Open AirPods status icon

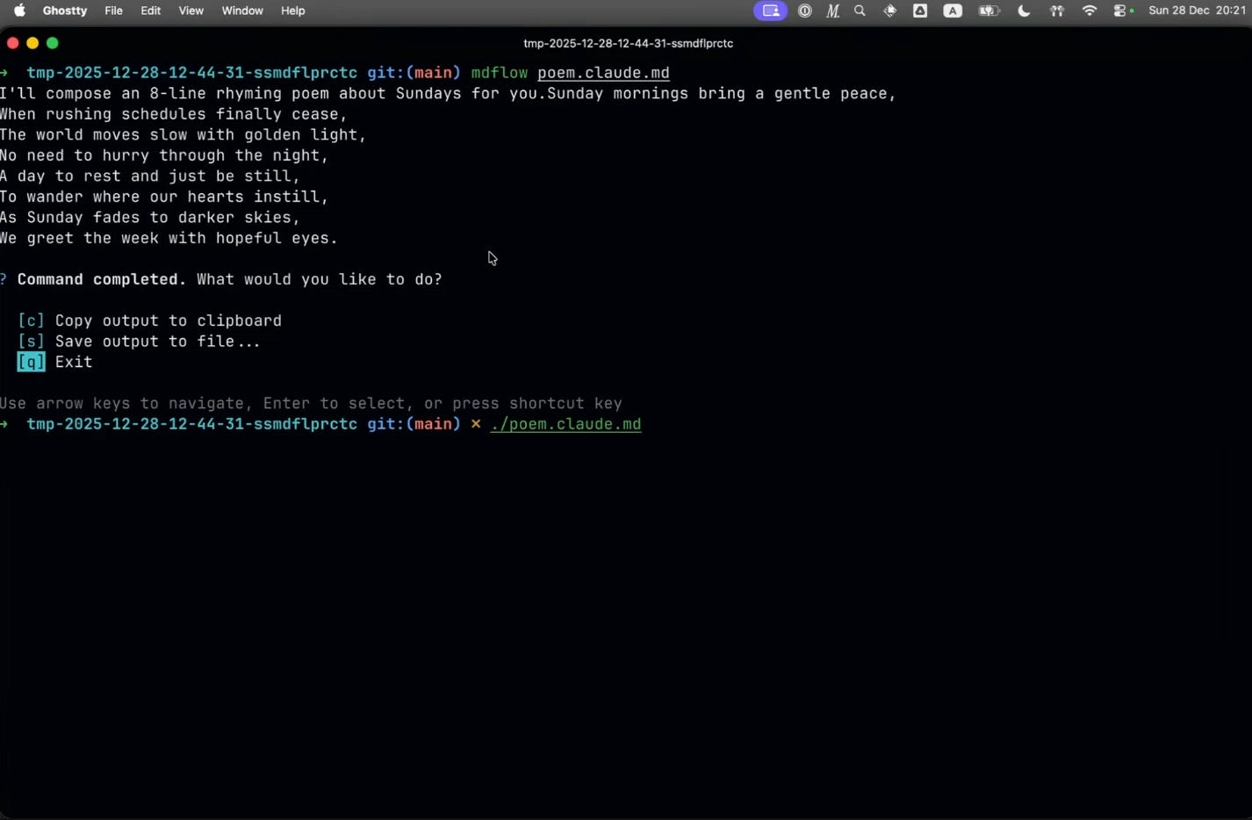click(1057, 11)
